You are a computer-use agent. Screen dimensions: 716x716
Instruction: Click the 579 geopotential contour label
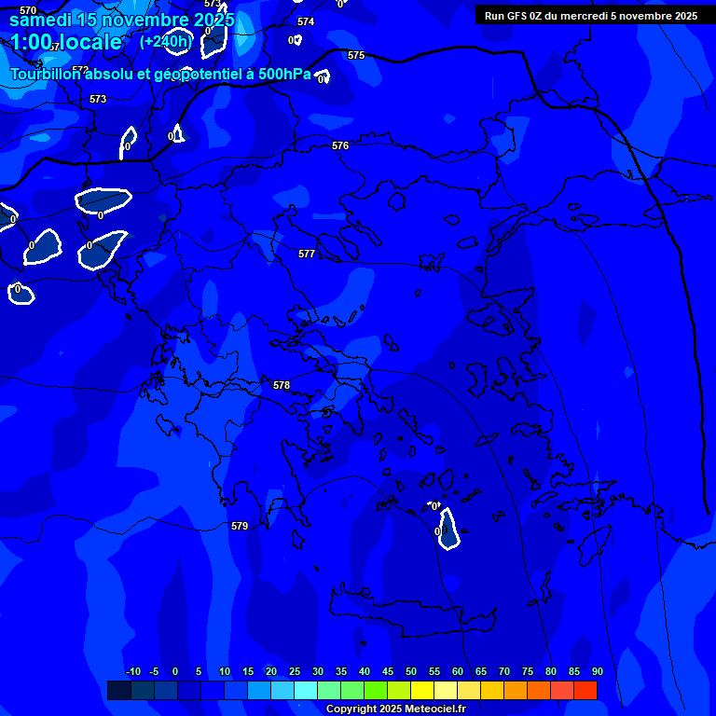click(x=240, y=527)
